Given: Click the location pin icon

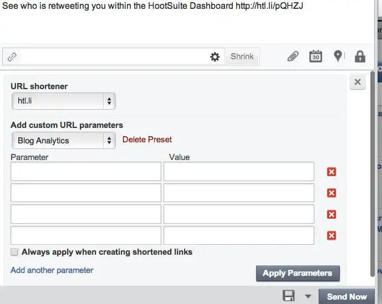Looking at the screenshot, I should [338, 56].
